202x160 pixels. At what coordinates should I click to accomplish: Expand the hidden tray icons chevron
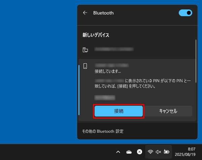[118, 152]
